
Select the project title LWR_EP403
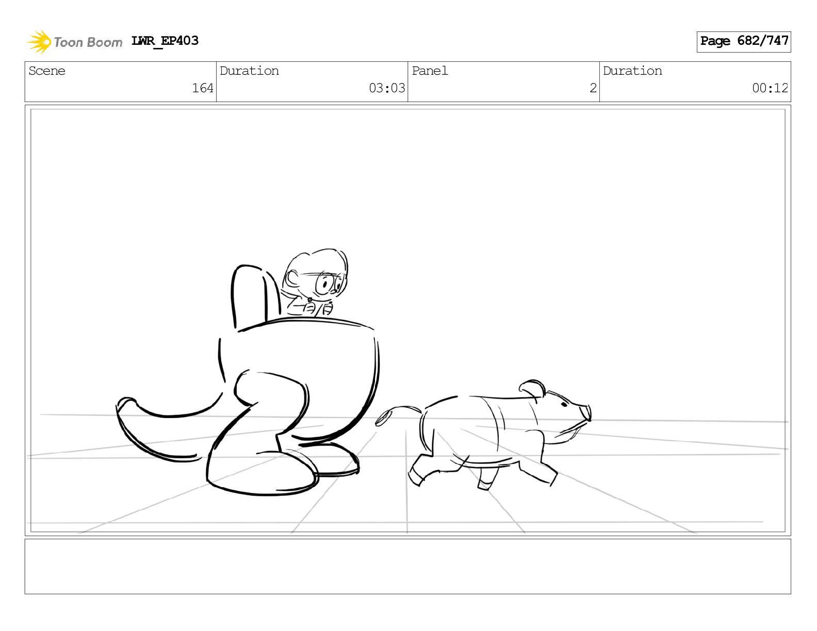(x=165, y=41)
